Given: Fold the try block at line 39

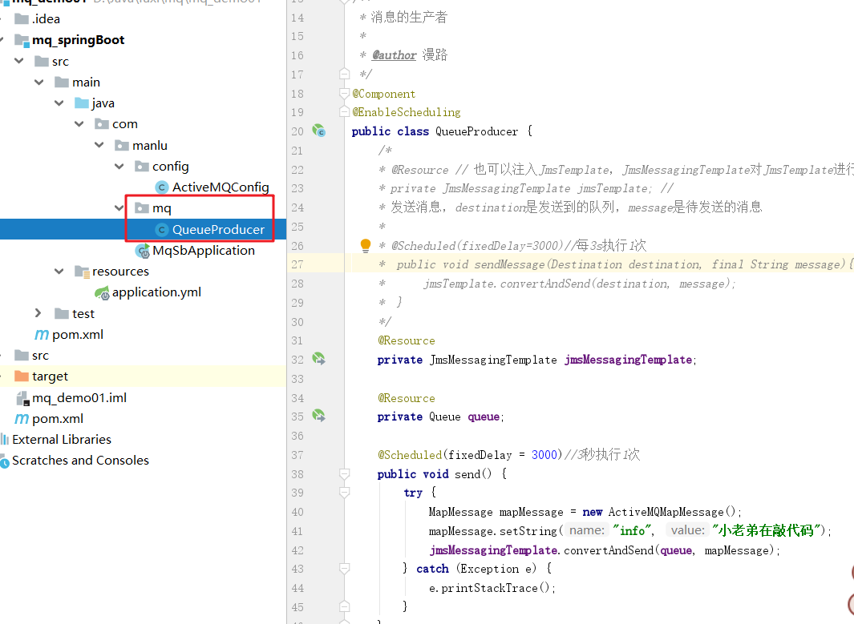Looking at the screenshot, I should click(x=344, y=493).
